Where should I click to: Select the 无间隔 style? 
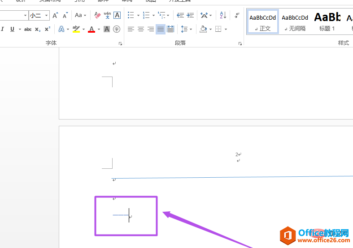295,21
